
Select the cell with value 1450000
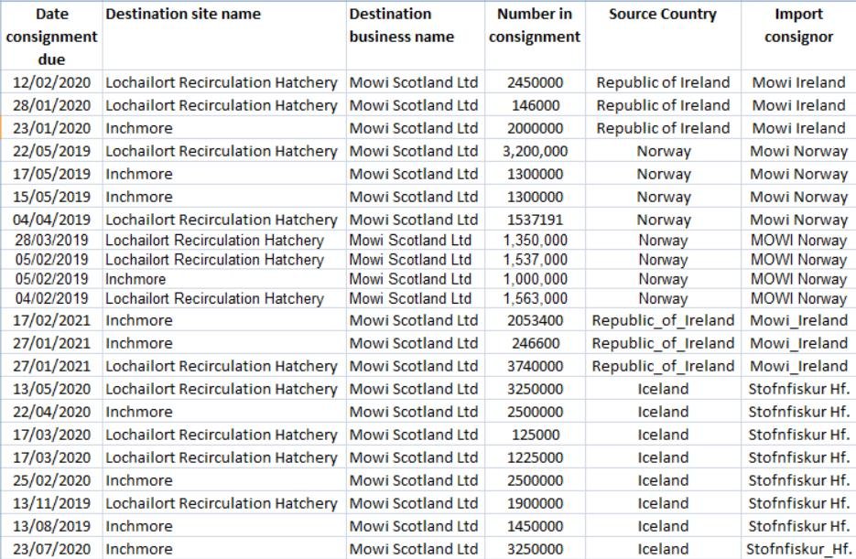[x=535, y=526]
